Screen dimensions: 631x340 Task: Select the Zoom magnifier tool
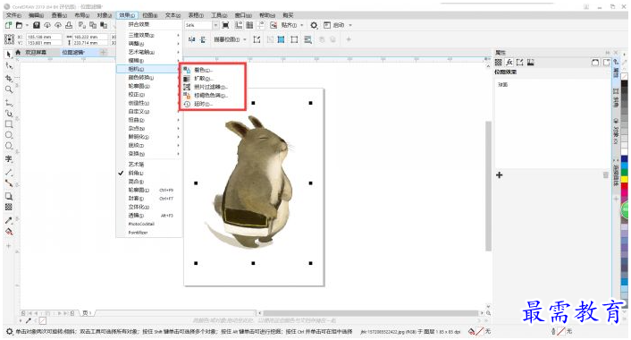(8, 89)
